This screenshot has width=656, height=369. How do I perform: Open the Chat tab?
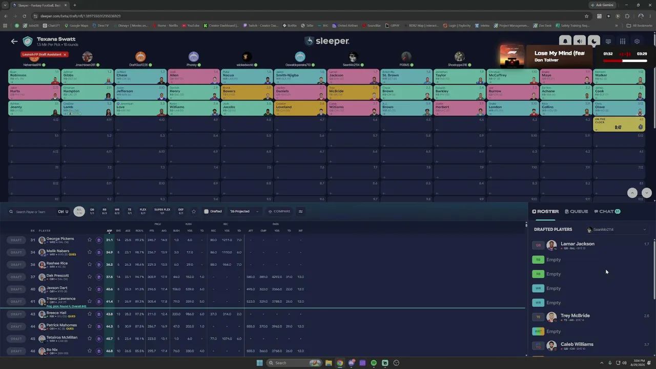607,211
